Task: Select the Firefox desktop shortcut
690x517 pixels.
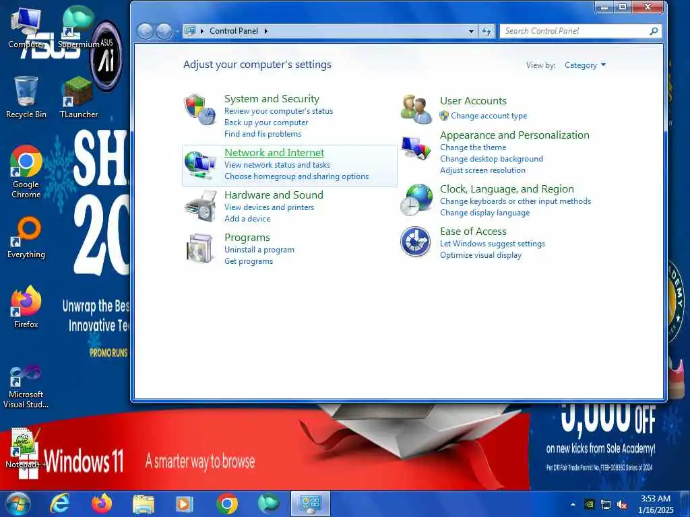Action: 26,307
